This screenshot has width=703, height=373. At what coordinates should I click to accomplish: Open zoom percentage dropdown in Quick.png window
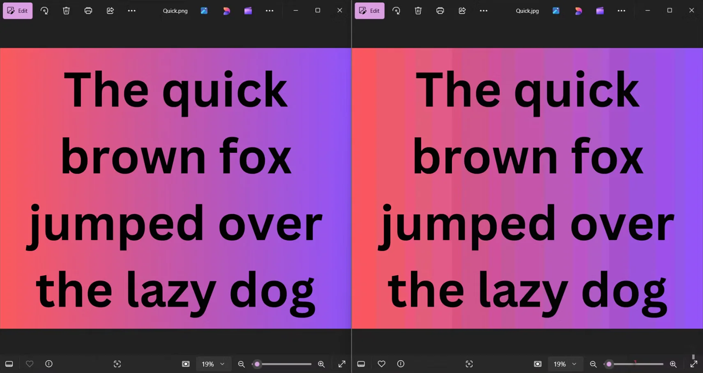[213, 364]
